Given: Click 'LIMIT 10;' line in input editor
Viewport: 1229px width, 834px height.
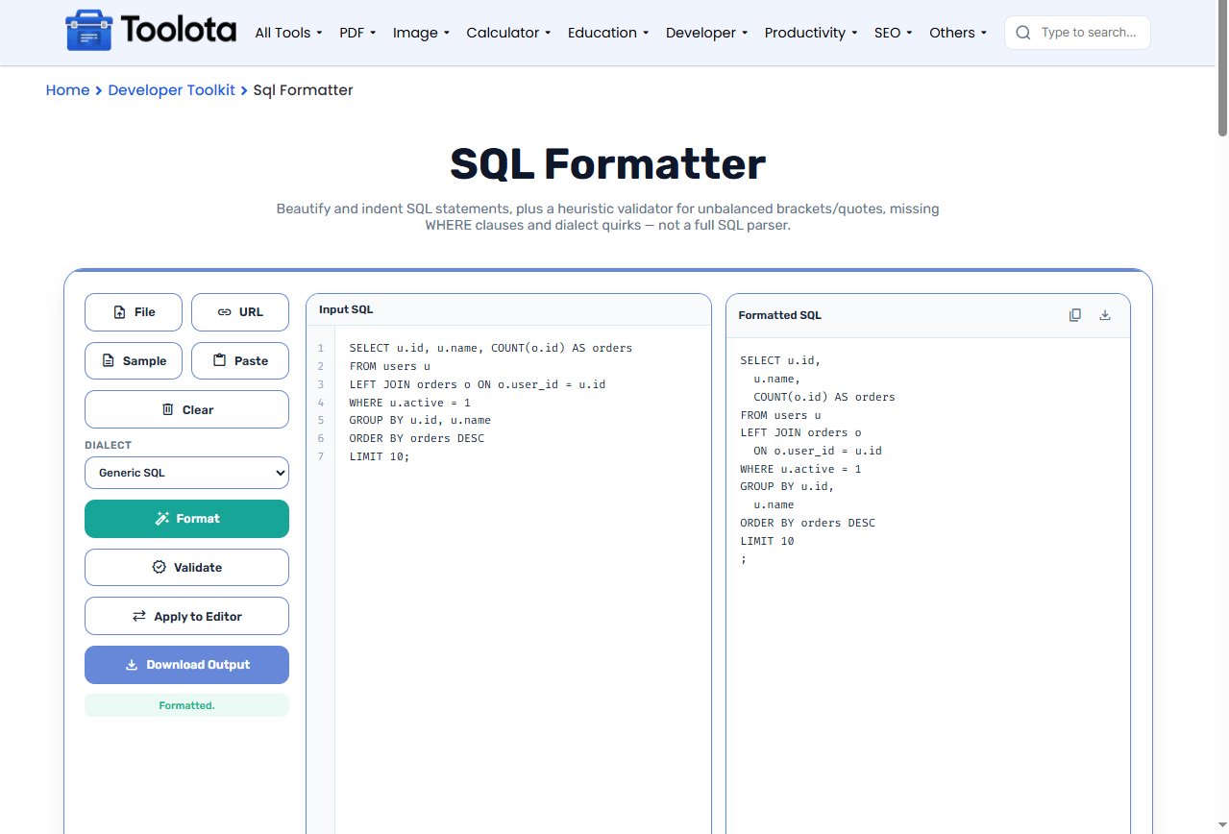Looking at the screenshot, I should coord(380,456).
